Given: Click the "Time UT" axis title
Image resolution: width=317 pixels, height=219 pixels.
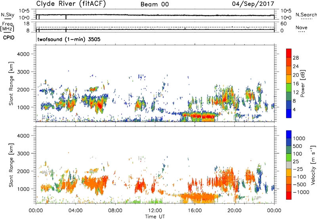Looking at the screenshot, I should (155, 216).
